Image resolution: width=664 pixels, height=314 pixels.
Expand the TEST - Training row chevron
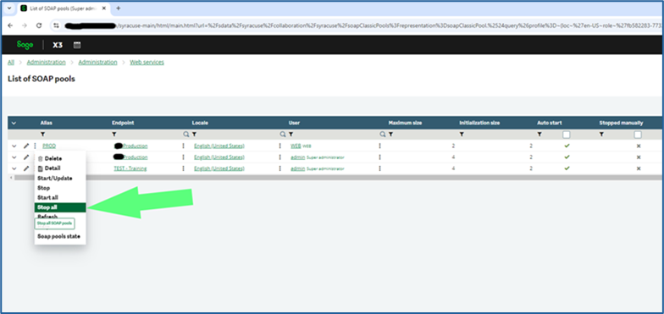[14, 168]
